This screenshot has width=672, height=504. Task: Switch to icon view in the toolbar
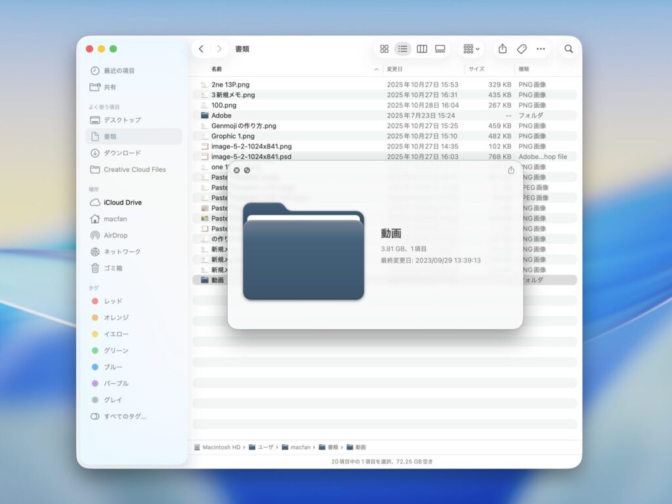385,49
